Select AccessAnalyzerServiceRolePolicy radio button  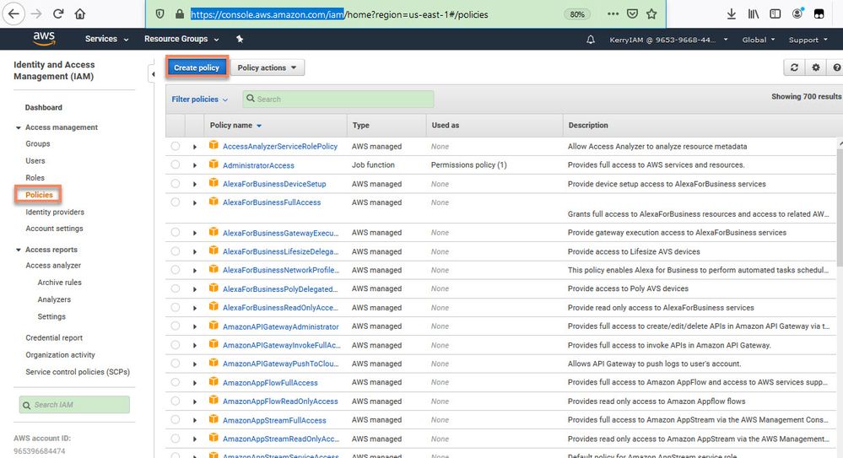[x=176, y=147]
